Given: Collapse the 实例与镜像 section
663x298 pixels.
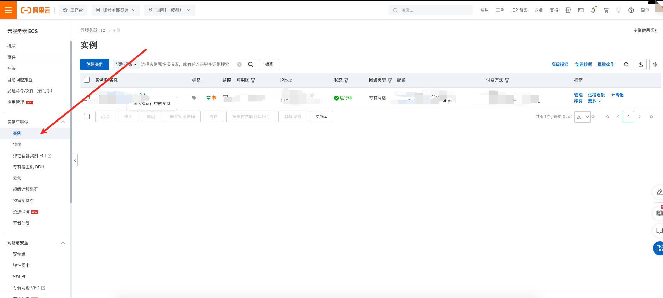Looking at the screenshot, I should pyautogui.click(x=63, y=122).
